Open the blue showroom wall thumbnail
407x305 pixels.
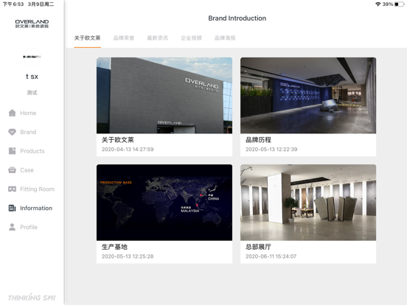tap(308, 96)
